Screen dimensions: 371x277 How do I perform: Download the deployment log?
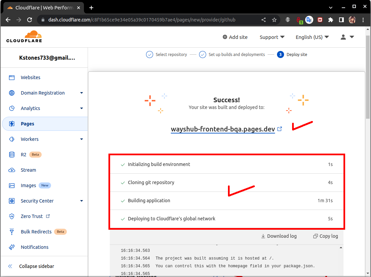click(x=279, y=236)
